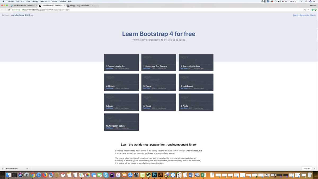Image resolution: width=318 pixels, height=179 pixels.
Task: Open Finder from the Dock
Action: (x=8, y=175)
